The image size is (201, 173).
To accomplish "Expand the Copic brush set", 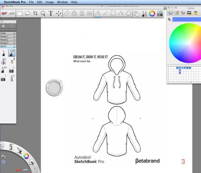I will tap(8, 33).
